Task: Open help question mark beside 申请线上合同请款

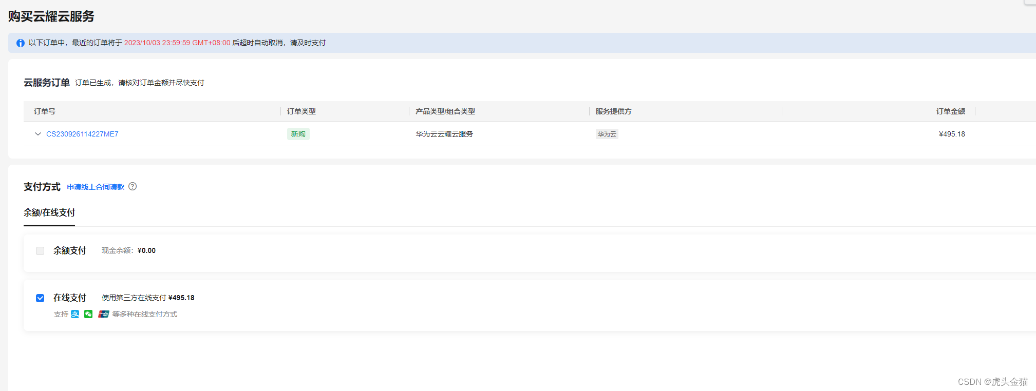Action: 133,186
